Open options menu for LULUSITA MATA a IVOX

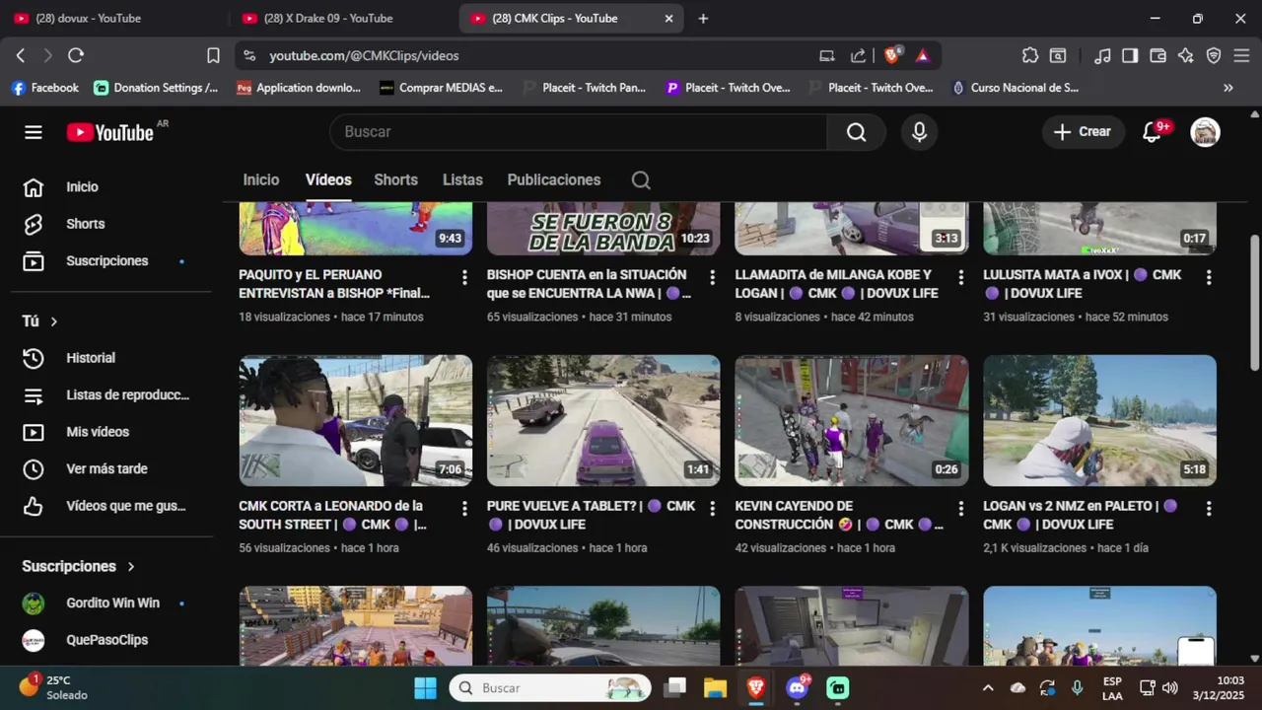point(1209,278)
